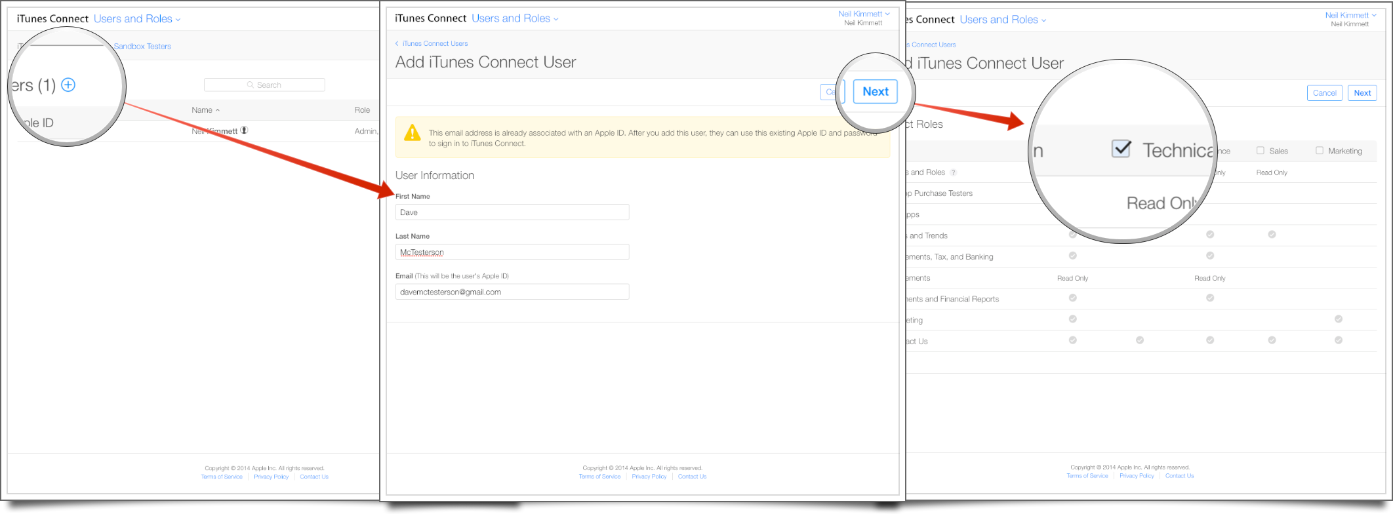Viewport: 1393px width, 514px height.
Task: Click the person icon beside Neil Kimmett
Action: (x=244, y=130)
